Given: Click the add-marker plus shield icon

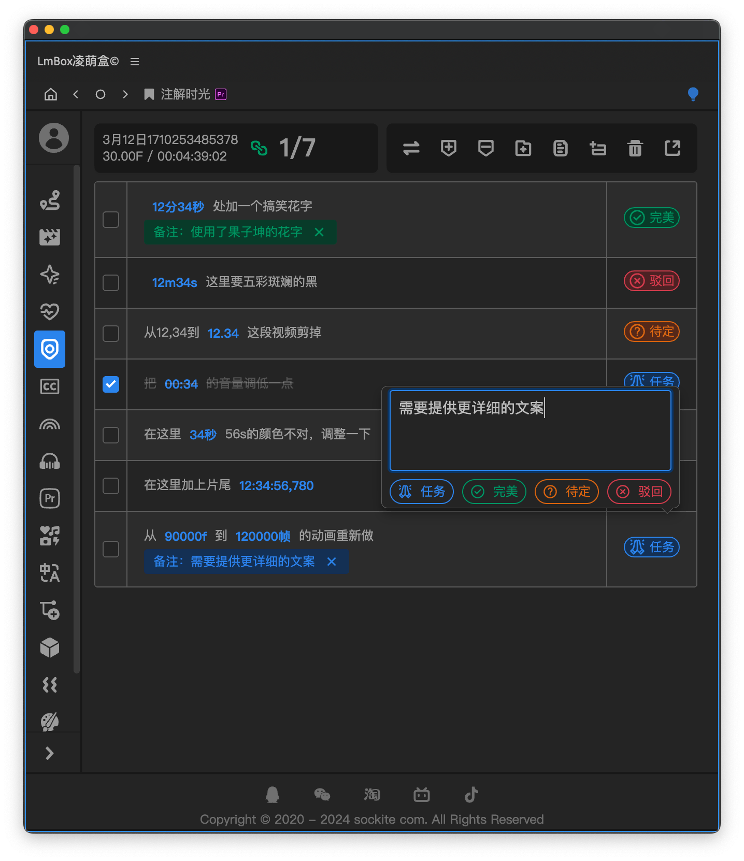Looking at the screenshot, I should pyautogui.click(x=449, y=148).
